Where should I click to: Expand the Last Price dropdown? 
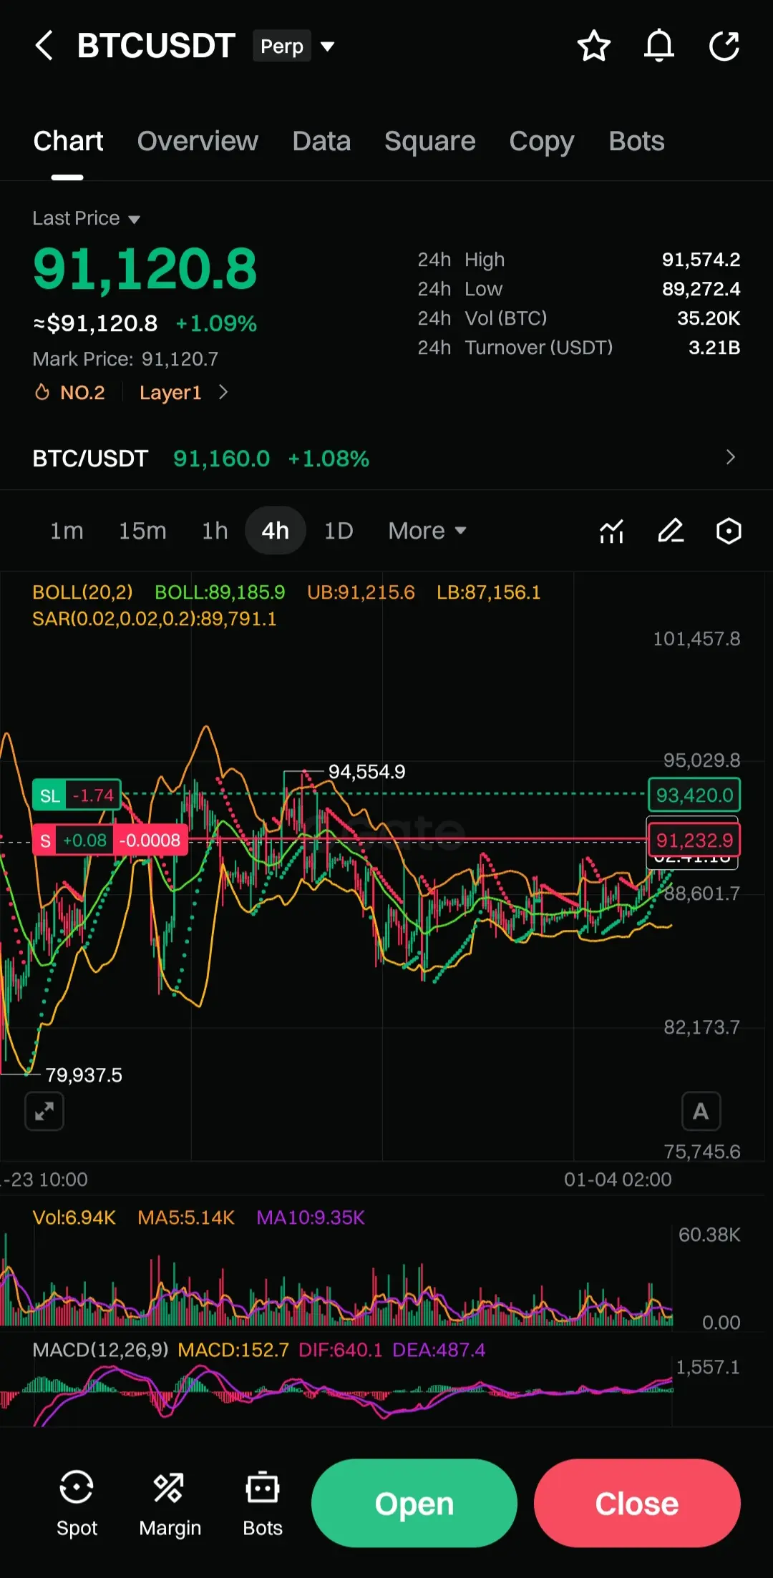pos(86,218)
